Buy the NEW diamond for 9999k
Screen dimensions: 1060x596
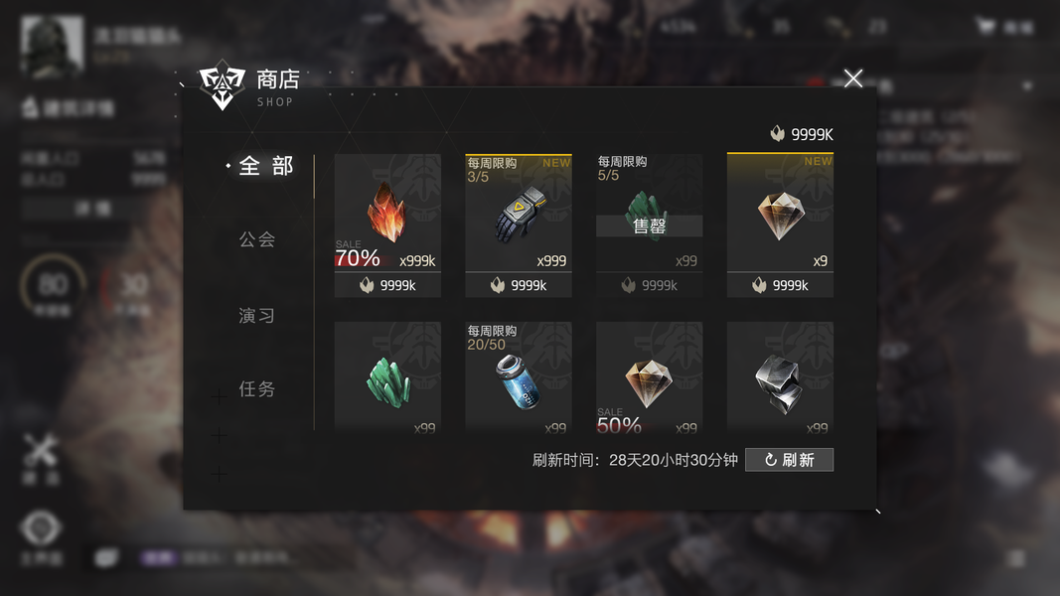click(780, 285)
